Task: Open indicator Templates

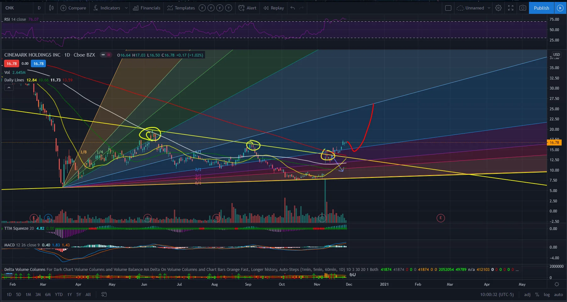Action: (181, 8)
